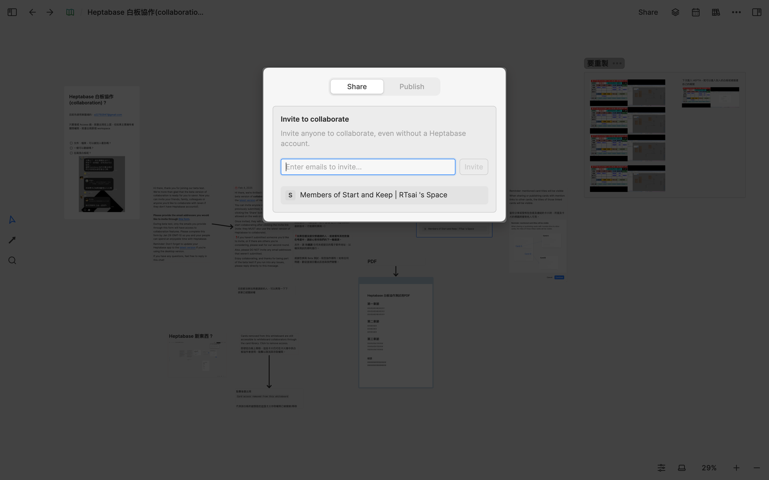Click the selection arrow tool icon

tap(12, 220)
